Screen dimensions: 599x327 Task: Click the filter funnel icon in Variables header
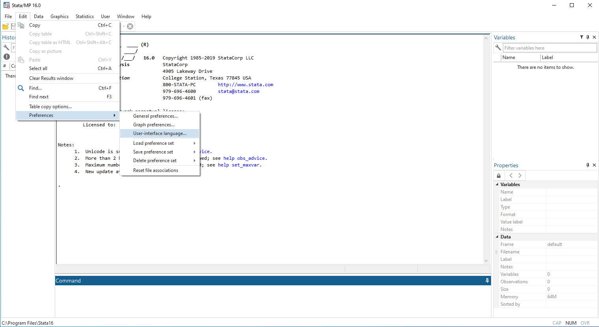click(x=581, y=37)
